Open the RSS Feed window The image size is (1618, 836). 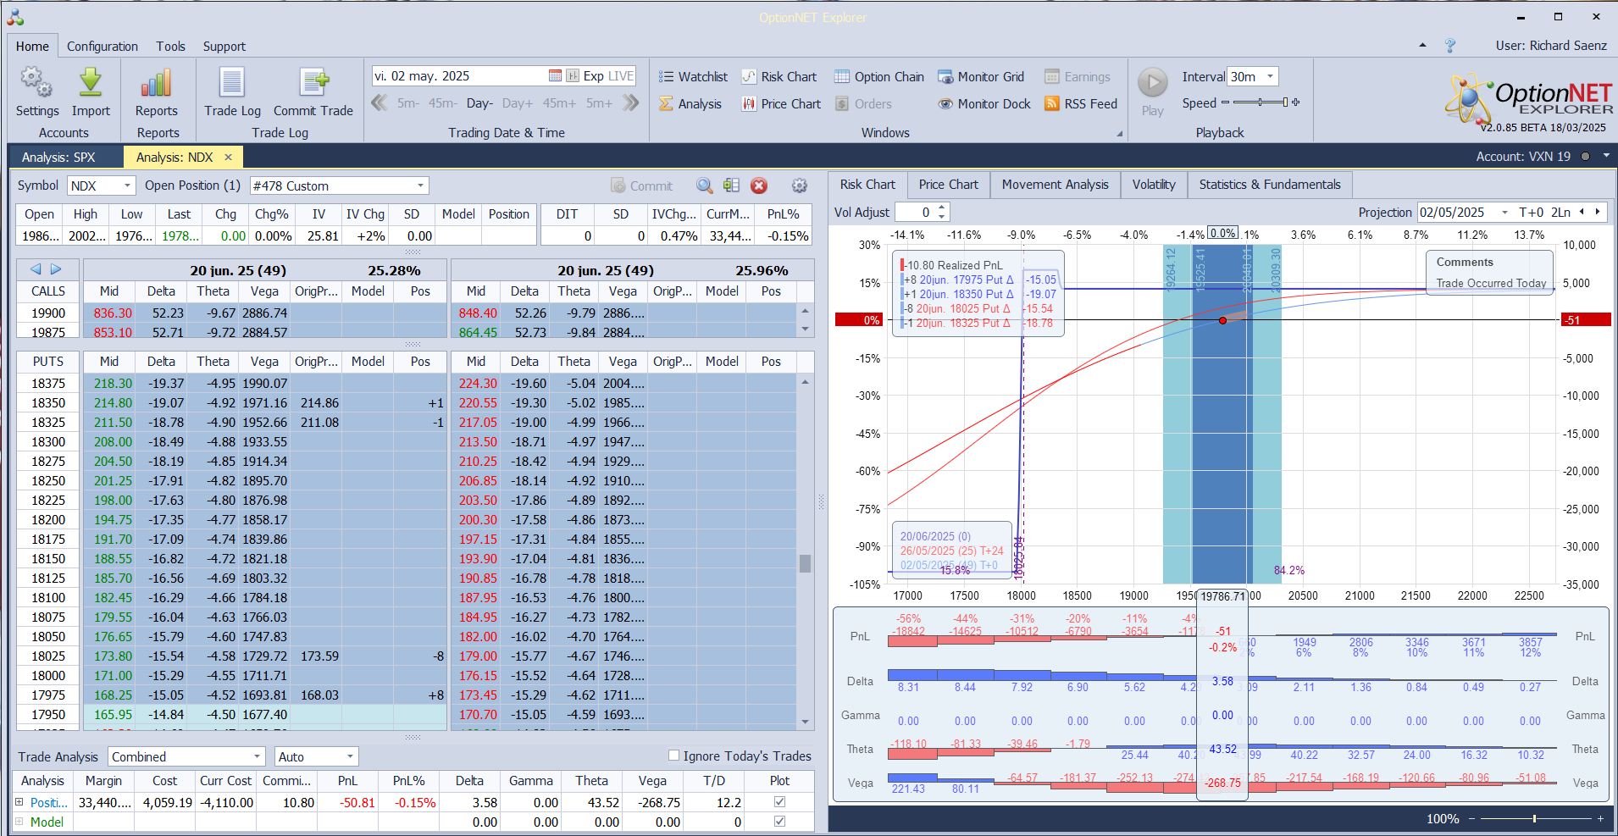[1081, 103]
